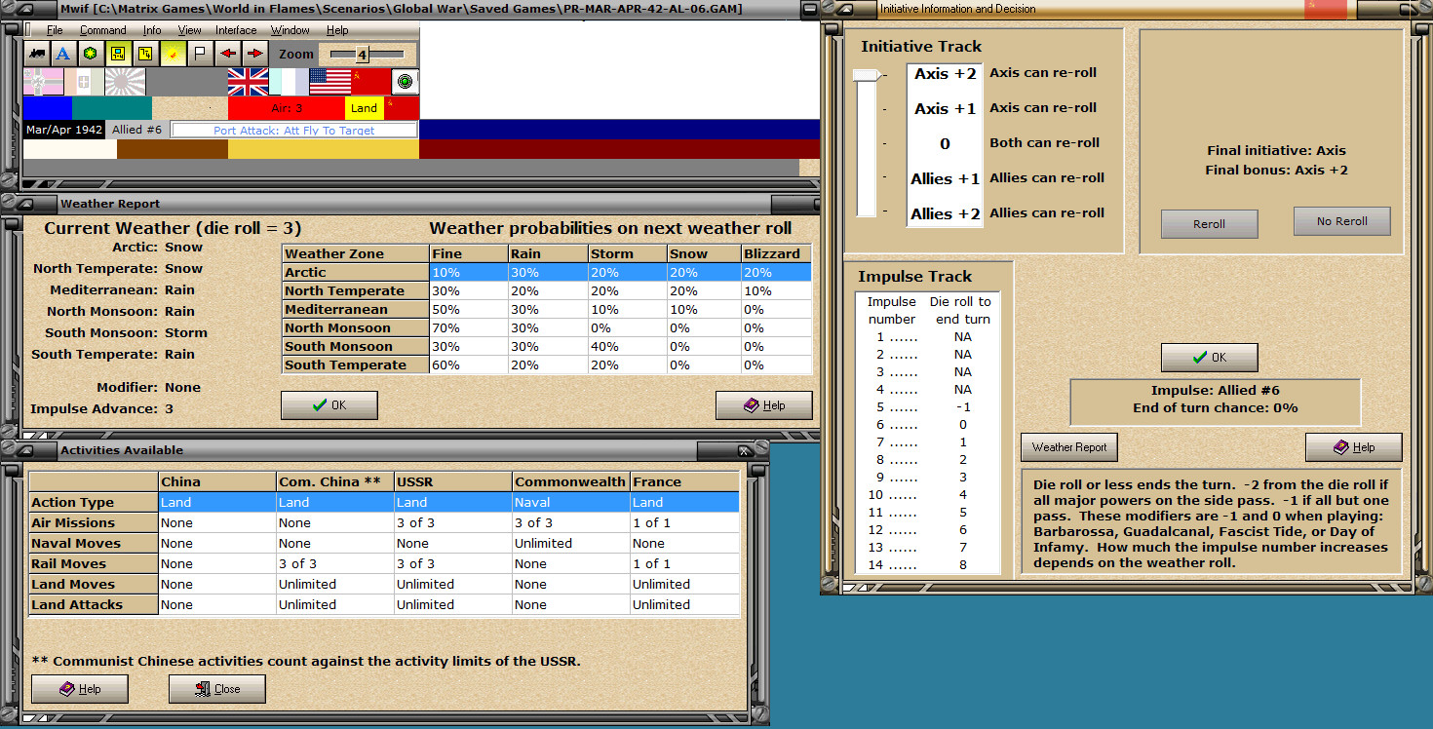Screen dimensions: 1433x729
Task: Open the Info menu
Action: point(152,31)
